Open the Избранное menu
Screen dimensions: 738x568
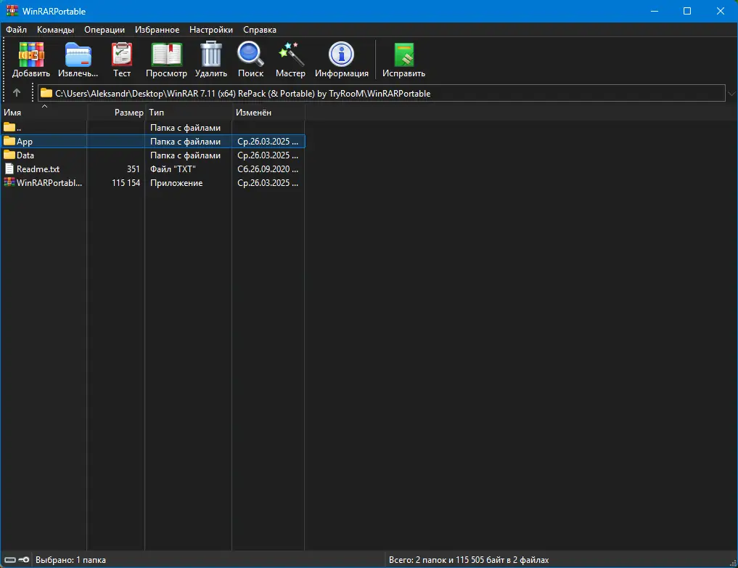coord(157,30)
